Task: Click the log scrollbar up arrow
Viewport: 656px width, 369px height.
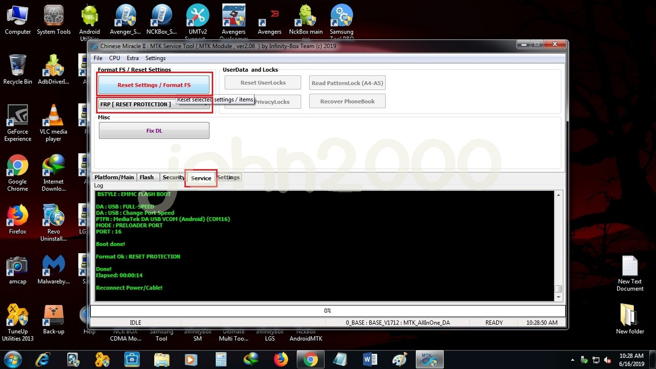Action: (x=559, y=195)
